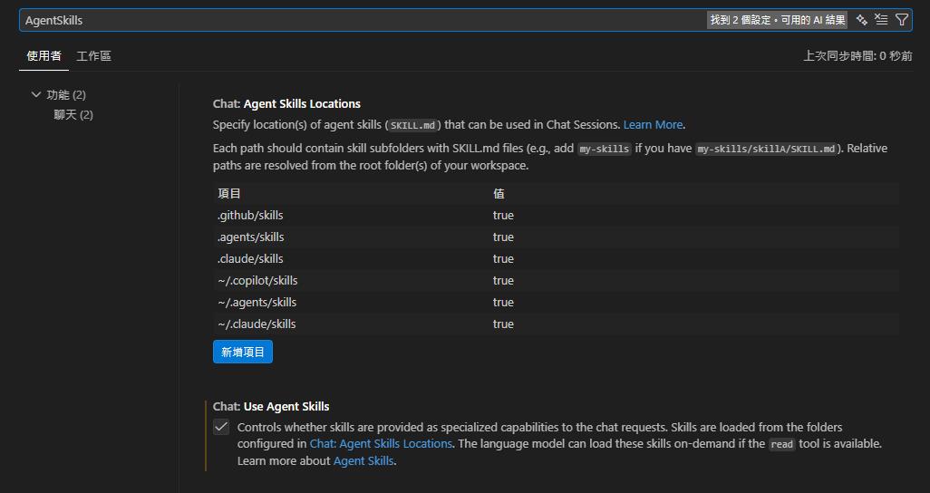Follow the Chat: Agent Skills Locations link
930x493 pixels.
381,444
